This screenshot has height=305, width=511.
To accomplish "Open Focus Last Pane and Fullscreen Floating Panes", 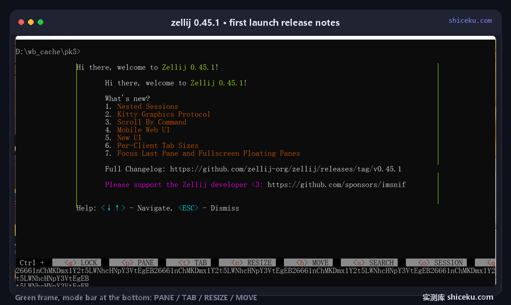I will click(x=209, y=153).
